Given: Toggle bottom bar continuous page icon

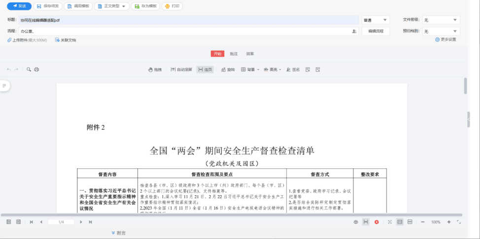Looking at the screenshot, I should 366,222.
